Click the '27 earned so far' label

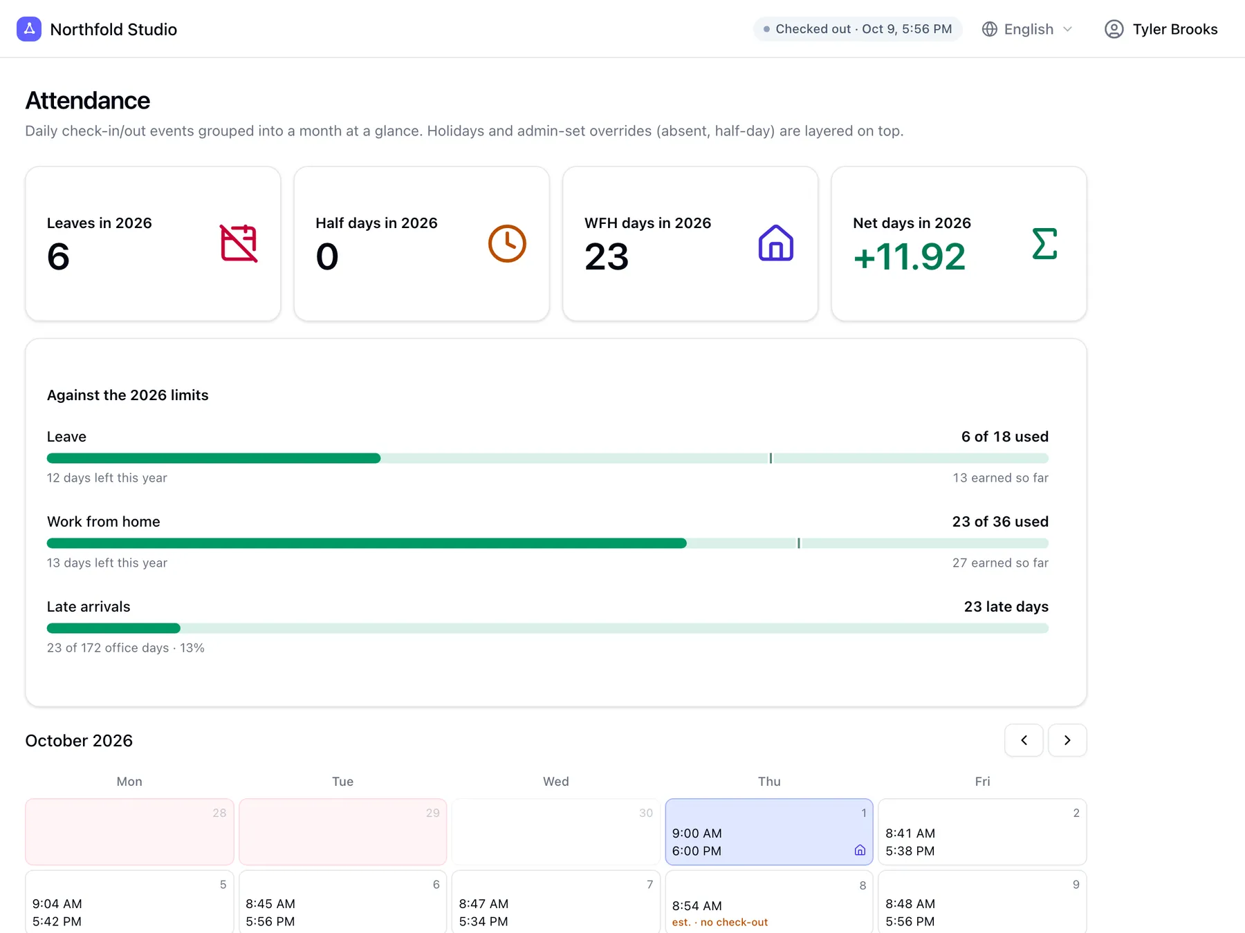pos(1000,563)
